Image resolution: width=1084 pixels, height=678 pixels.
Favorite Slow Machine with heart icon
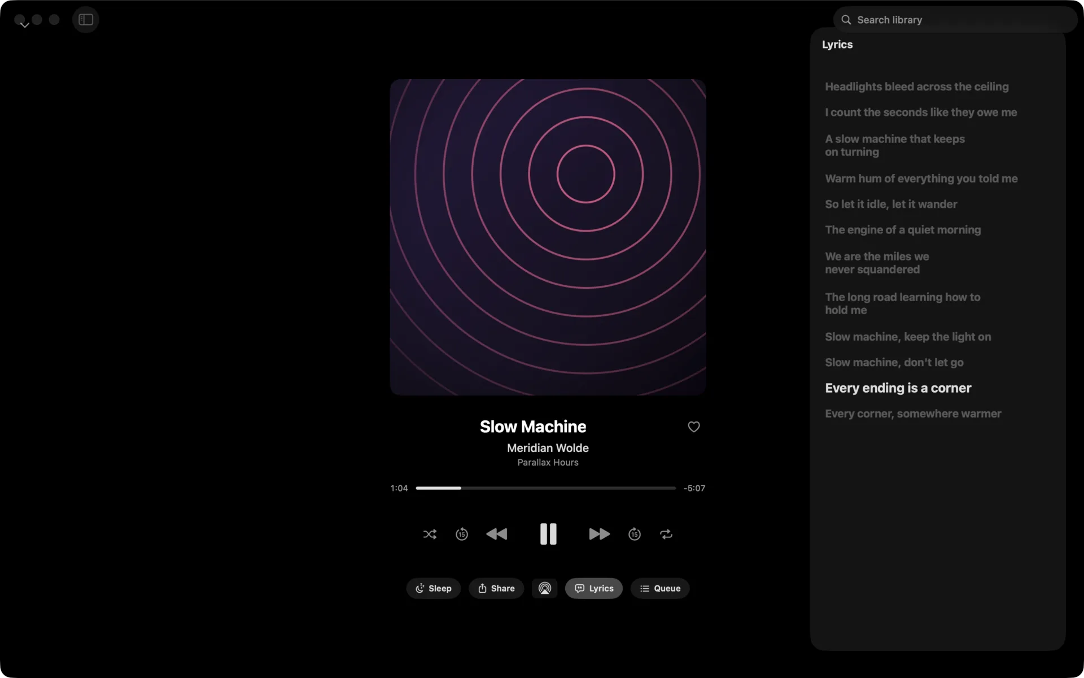(694, 427)
